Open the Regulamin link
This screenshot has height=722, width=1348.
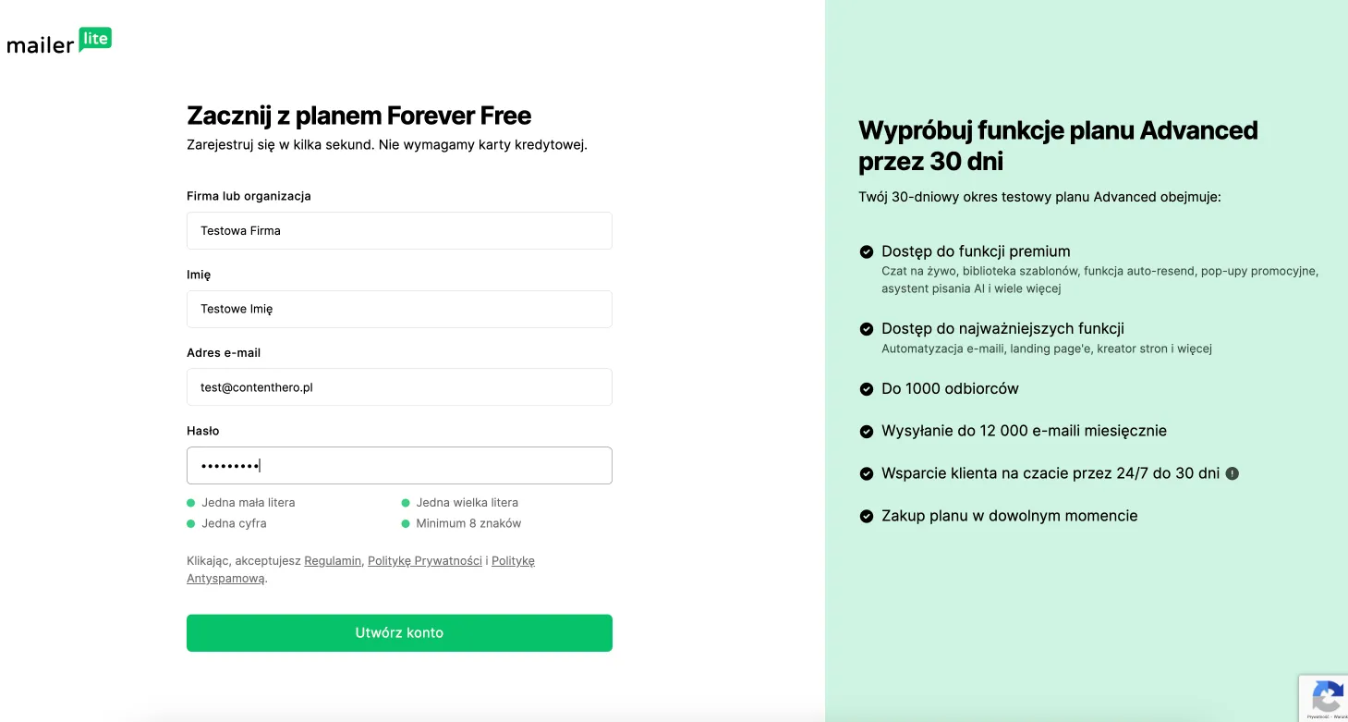(333, 561)
